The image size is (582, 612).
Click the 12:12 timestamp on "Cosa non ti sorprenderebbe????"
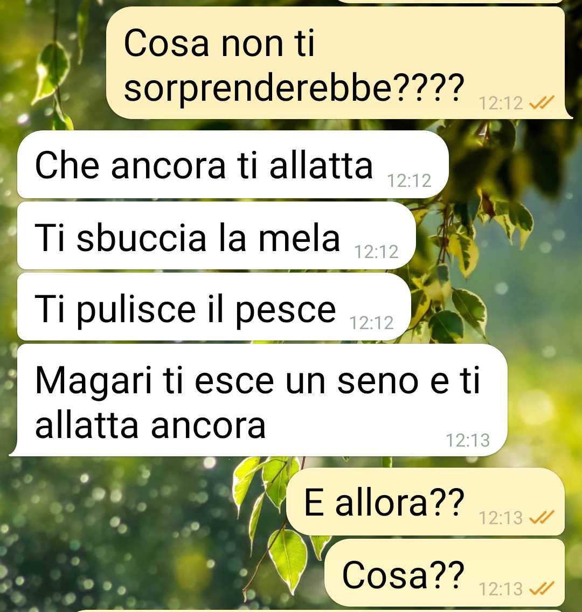[x=501, y=103]
